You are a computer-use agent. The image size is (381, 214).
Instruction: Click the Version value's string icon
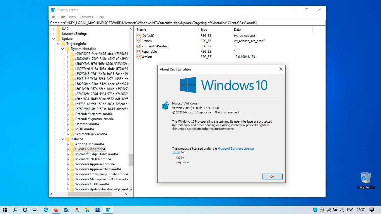click(x=138, y=57)
